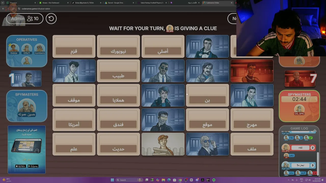Switch to the Codenames Online tab
This screenshot has width=326, height=183.
point(218,3)
